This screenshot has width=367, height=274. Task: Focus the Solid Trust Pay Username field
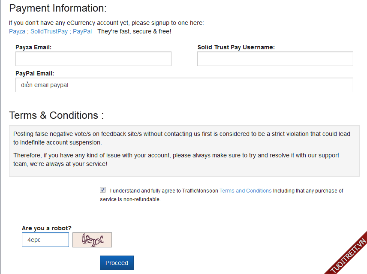[275, 59]
